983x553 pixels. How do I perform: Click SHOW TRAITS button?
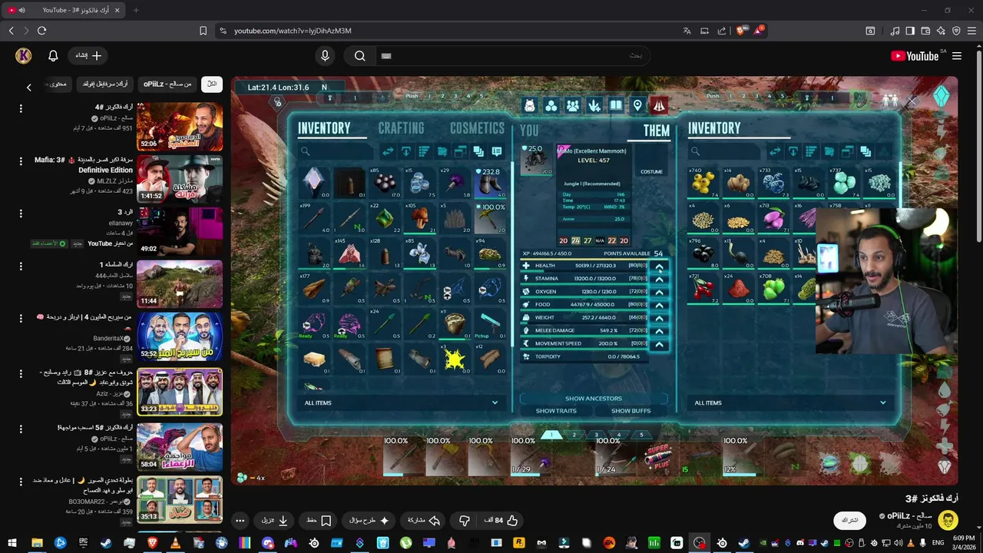(556, 411)
